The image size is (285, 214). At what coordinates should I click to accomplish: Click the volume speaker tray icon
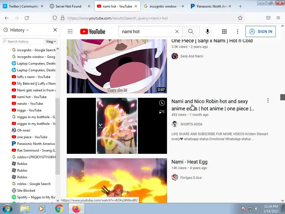(x=257, y=209)
